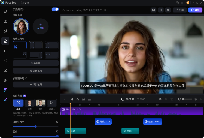Zoom out timeline with minus icon
The height and width of the screenshot is (138, 204).
tap(179, 99)
